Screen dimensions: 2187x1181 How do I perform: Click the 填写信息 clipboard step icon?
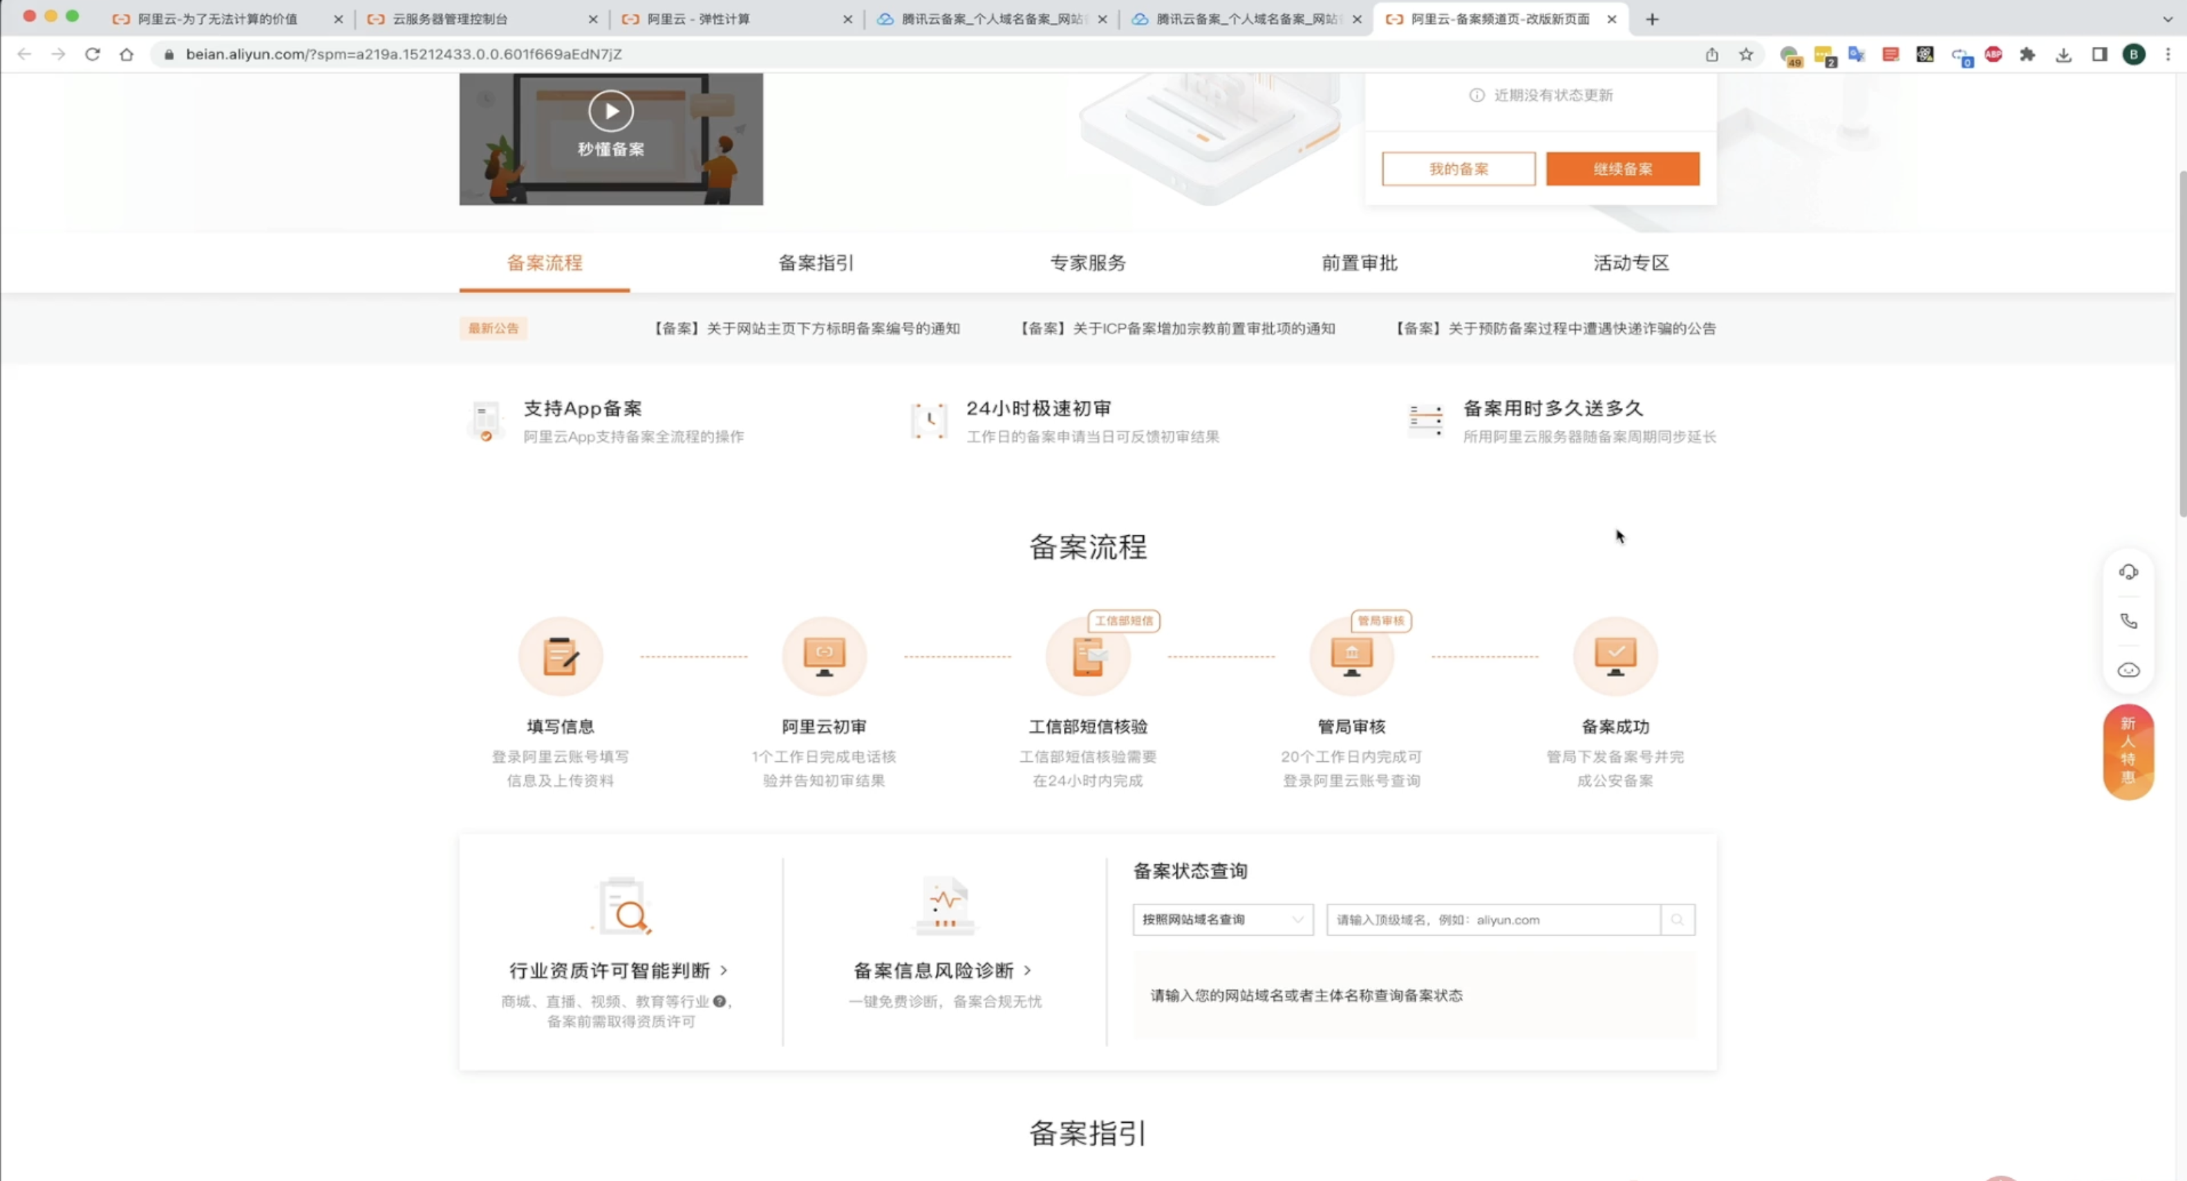pyautogui.click(x=561, y=656)
